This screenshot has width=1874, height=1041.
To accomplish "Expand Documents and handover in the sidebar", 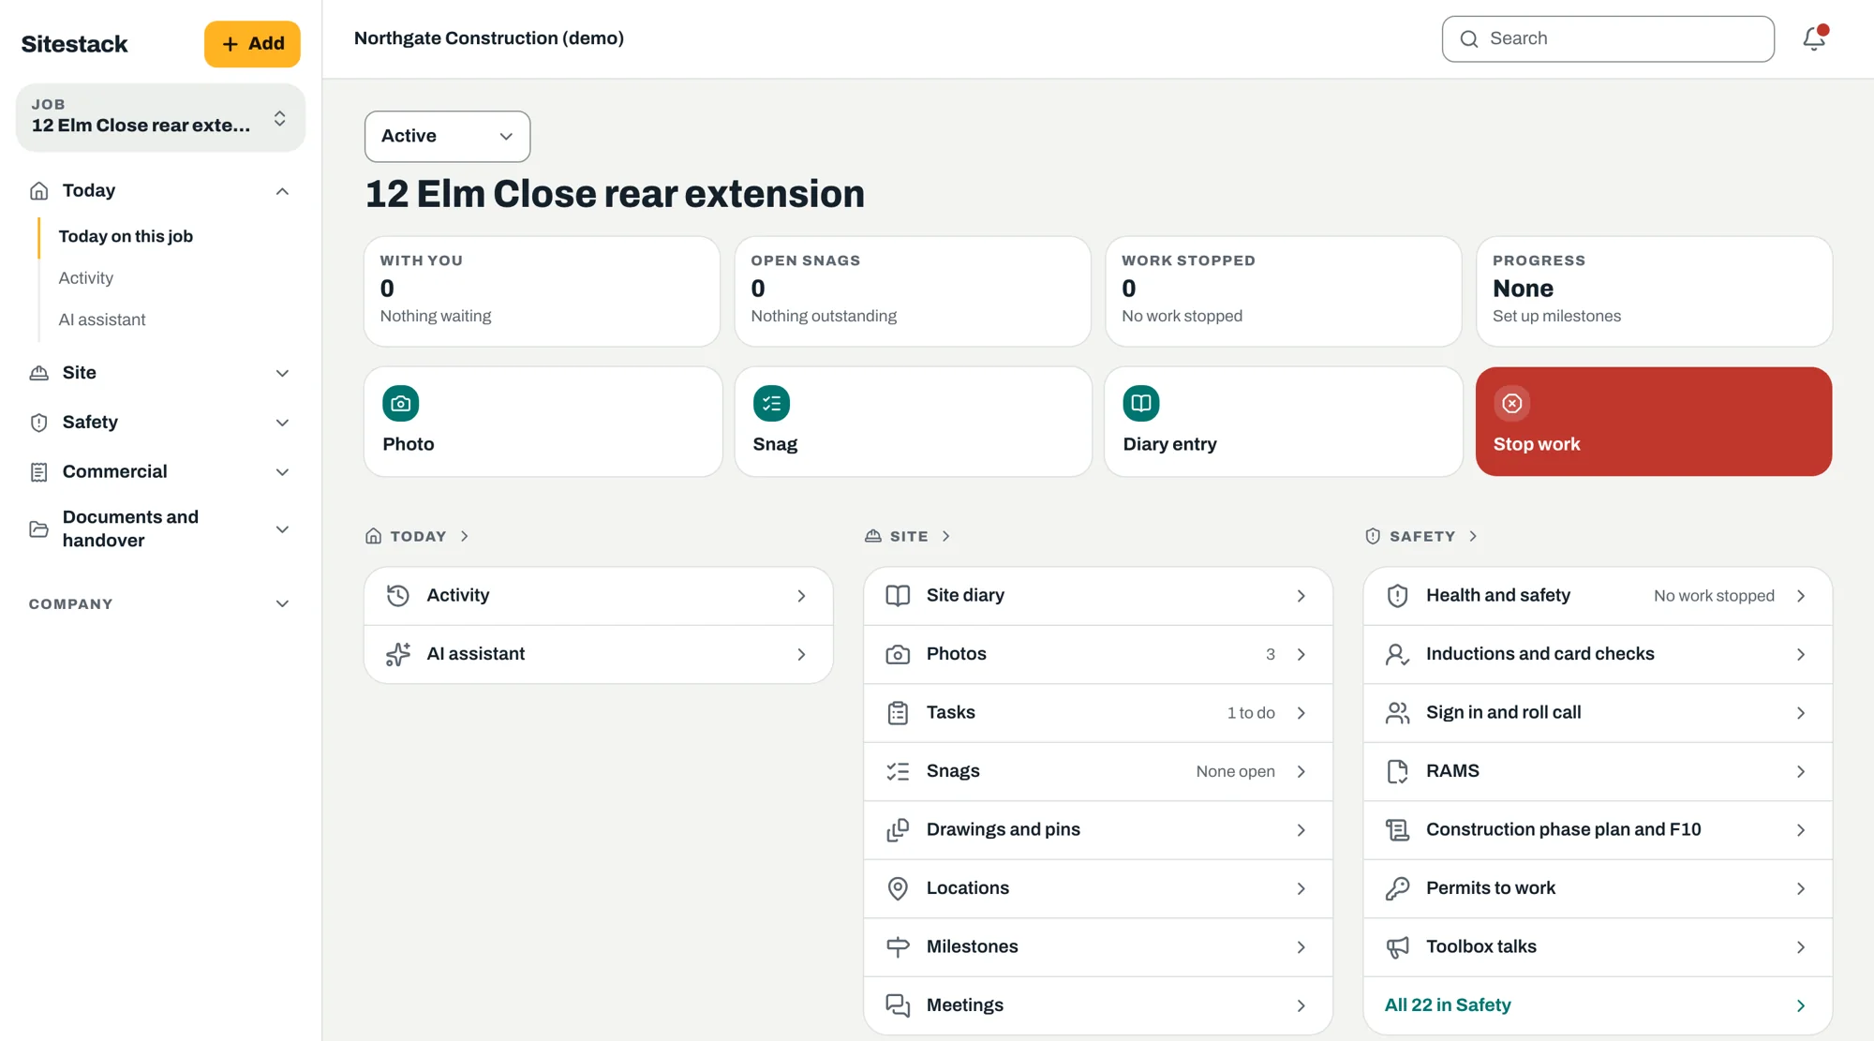I will 160,529.
